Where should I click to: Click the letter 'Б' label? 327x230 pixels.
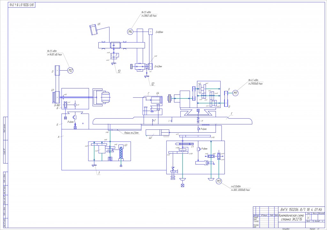(x=57, y=125)
